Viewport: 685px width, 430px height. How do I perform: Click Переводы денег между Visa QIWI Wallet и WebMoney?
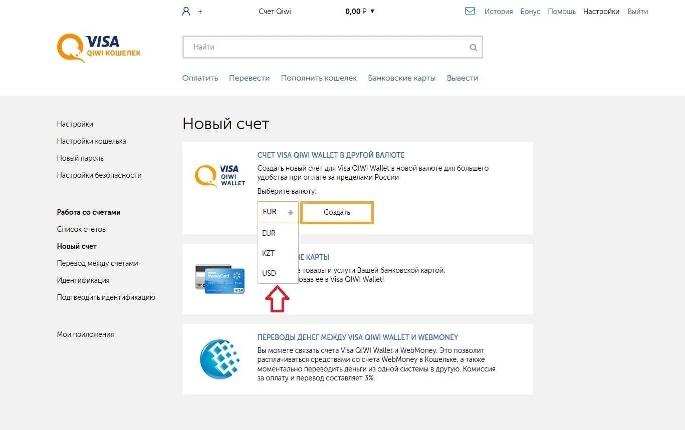tap(358, 337)
